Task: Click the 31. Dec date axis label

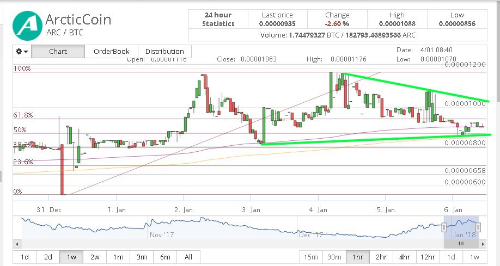Action: point(49,210)
